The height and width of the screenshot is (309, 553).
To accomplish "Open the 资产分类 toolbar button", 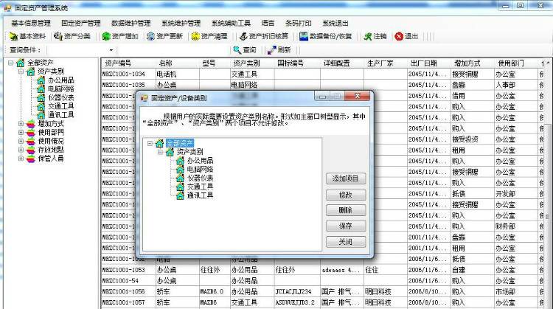I will (x=72, y=36).
